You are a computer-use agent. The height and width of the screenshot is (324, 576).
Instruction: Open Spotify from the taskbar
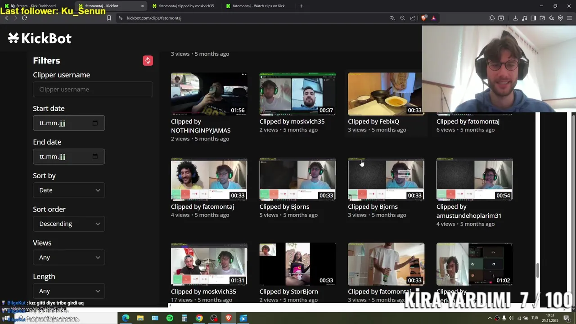pos(170,318)
